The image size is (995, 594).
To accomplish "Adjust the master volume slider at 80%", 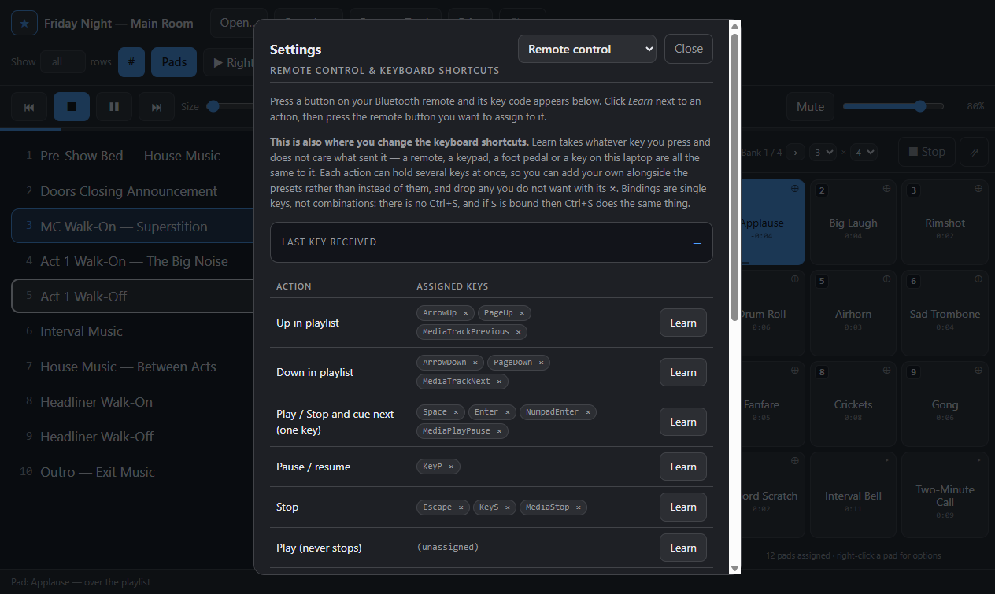I will click(893, 106).
